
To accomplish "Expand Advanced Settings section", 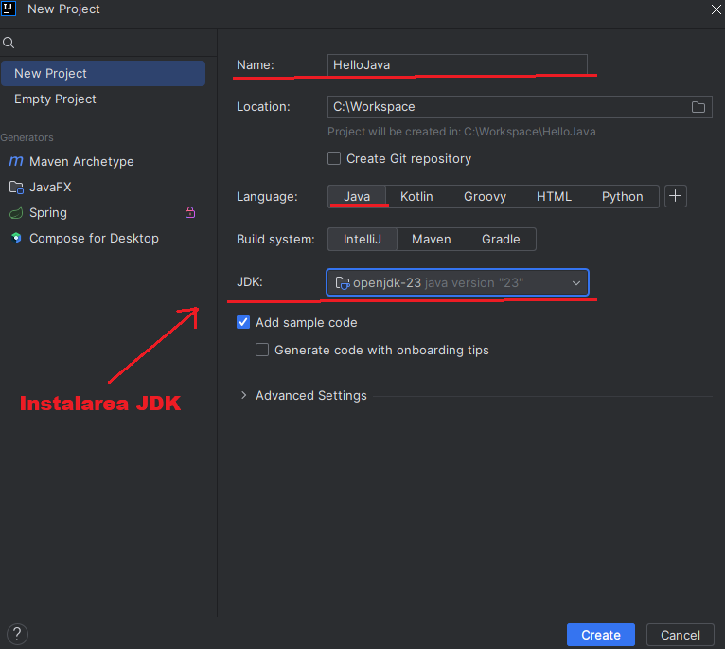I will (243, 395).
